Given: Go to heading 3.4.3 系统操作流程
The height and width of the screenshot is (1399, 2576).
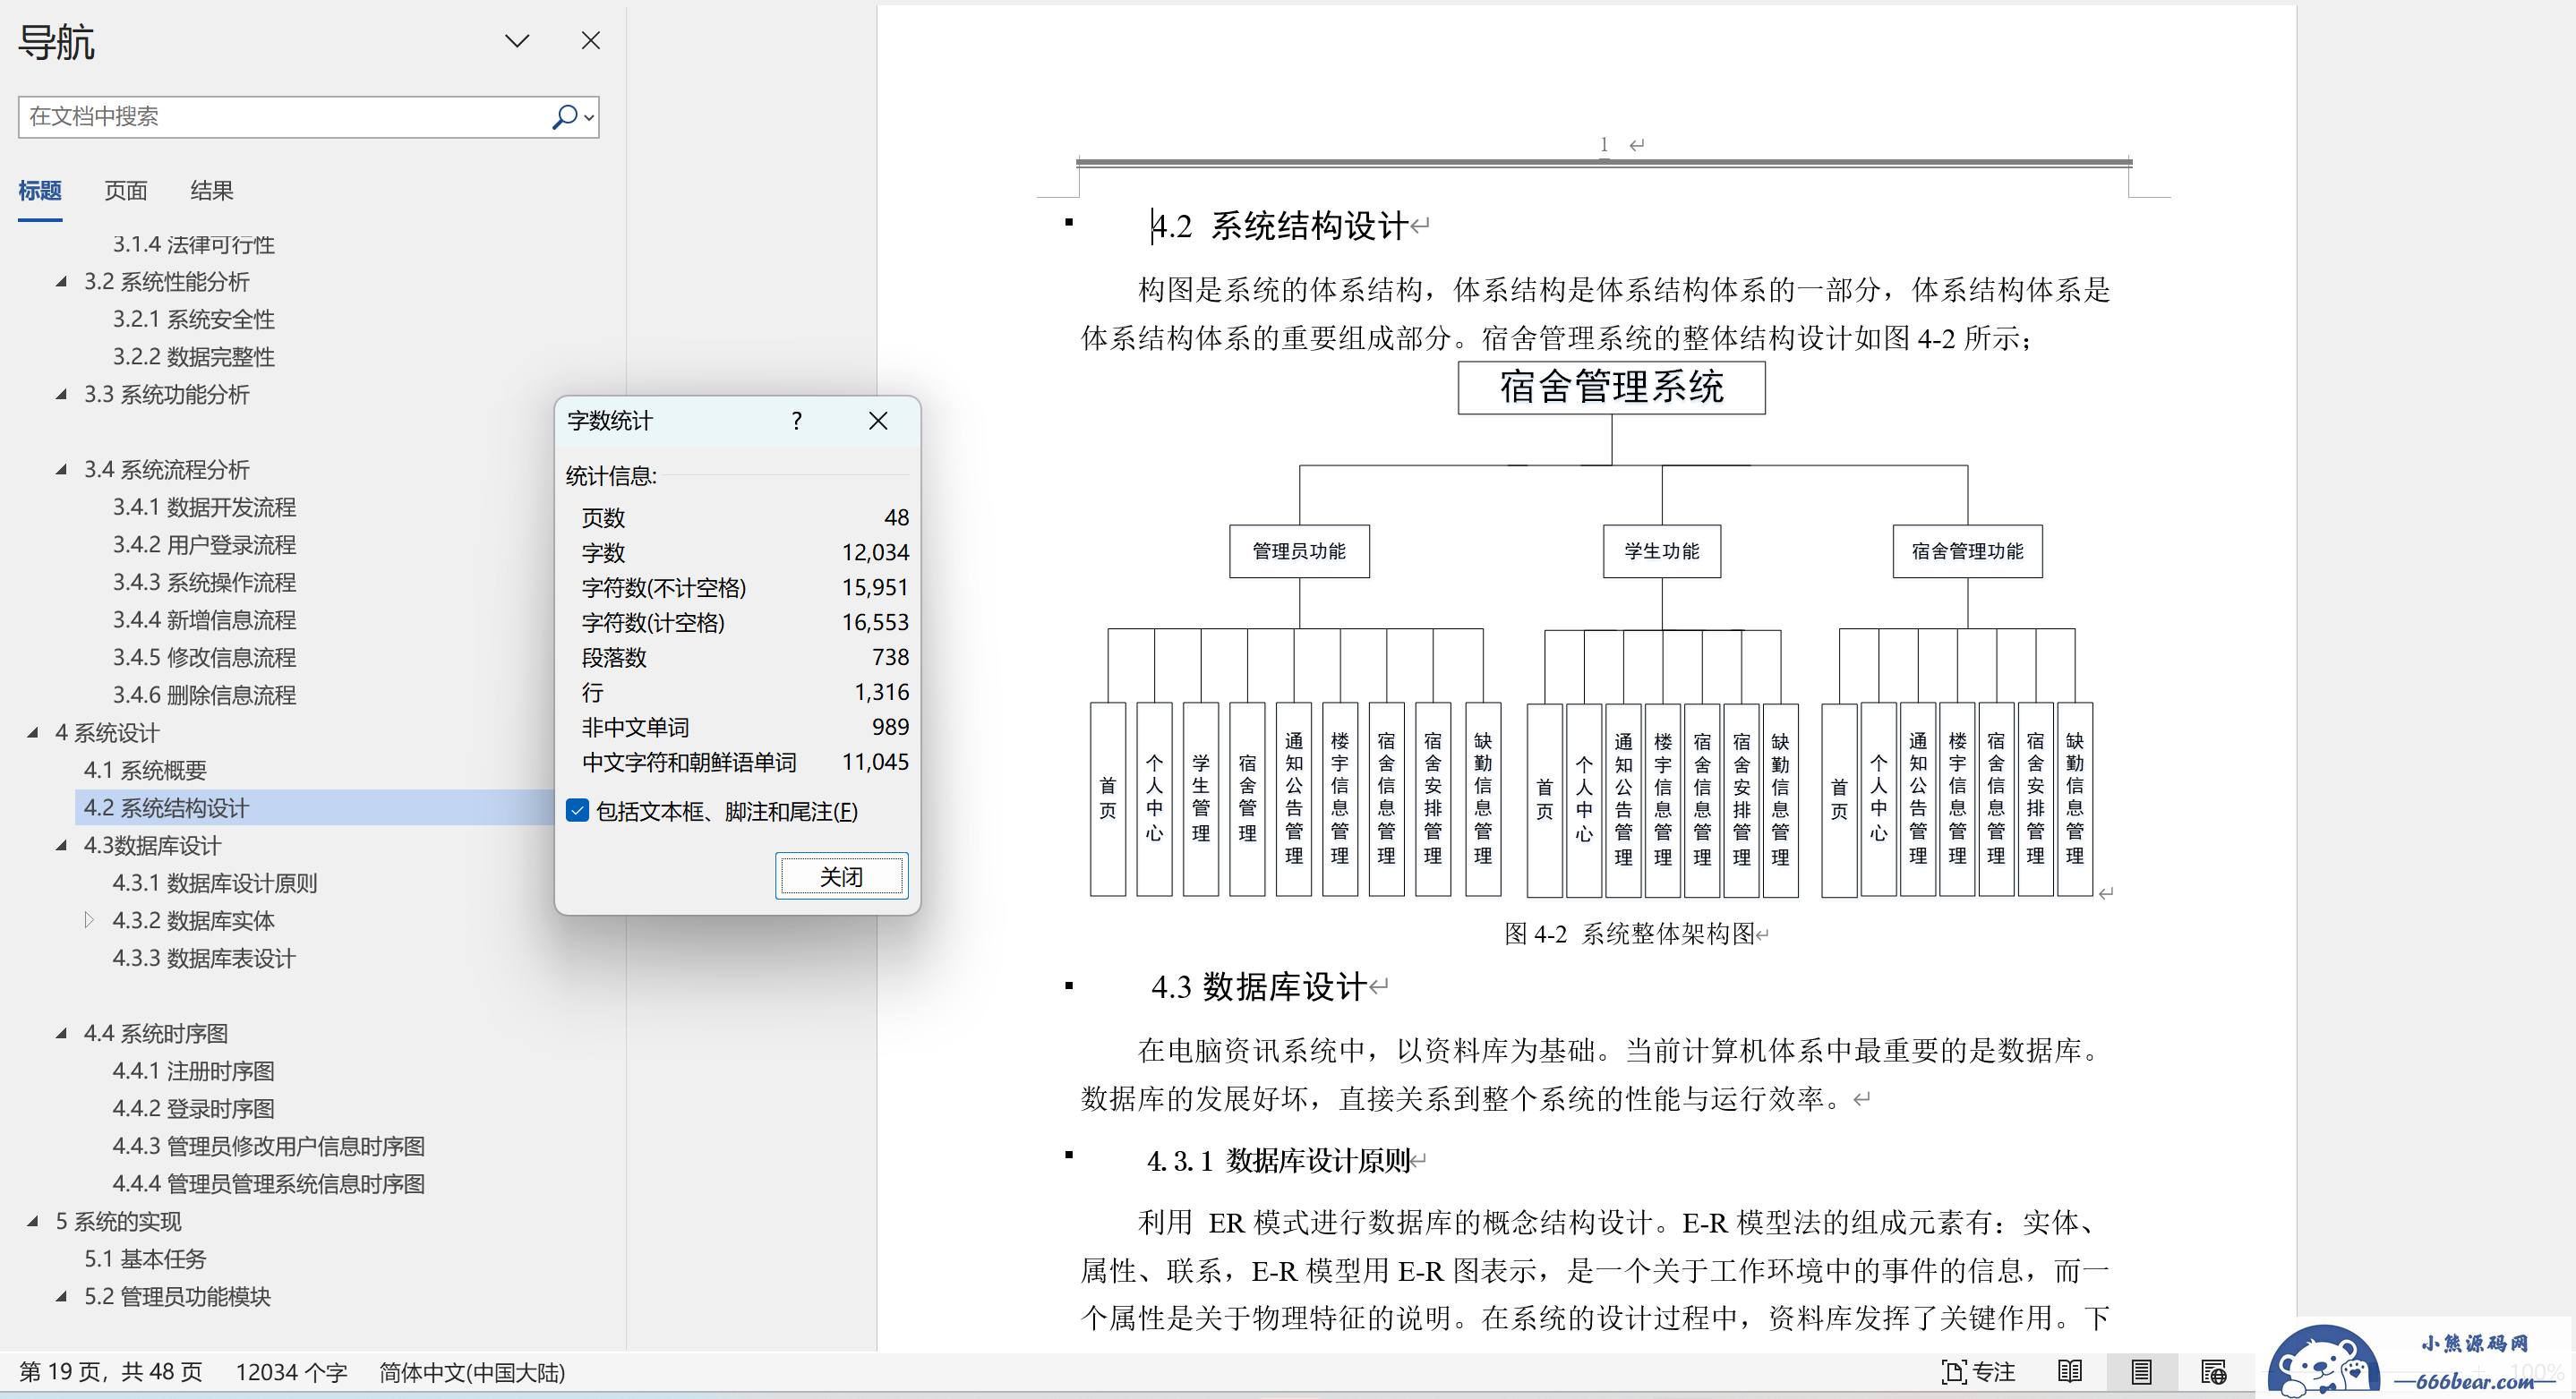Looking at the screenshot, I should [204, 583].
